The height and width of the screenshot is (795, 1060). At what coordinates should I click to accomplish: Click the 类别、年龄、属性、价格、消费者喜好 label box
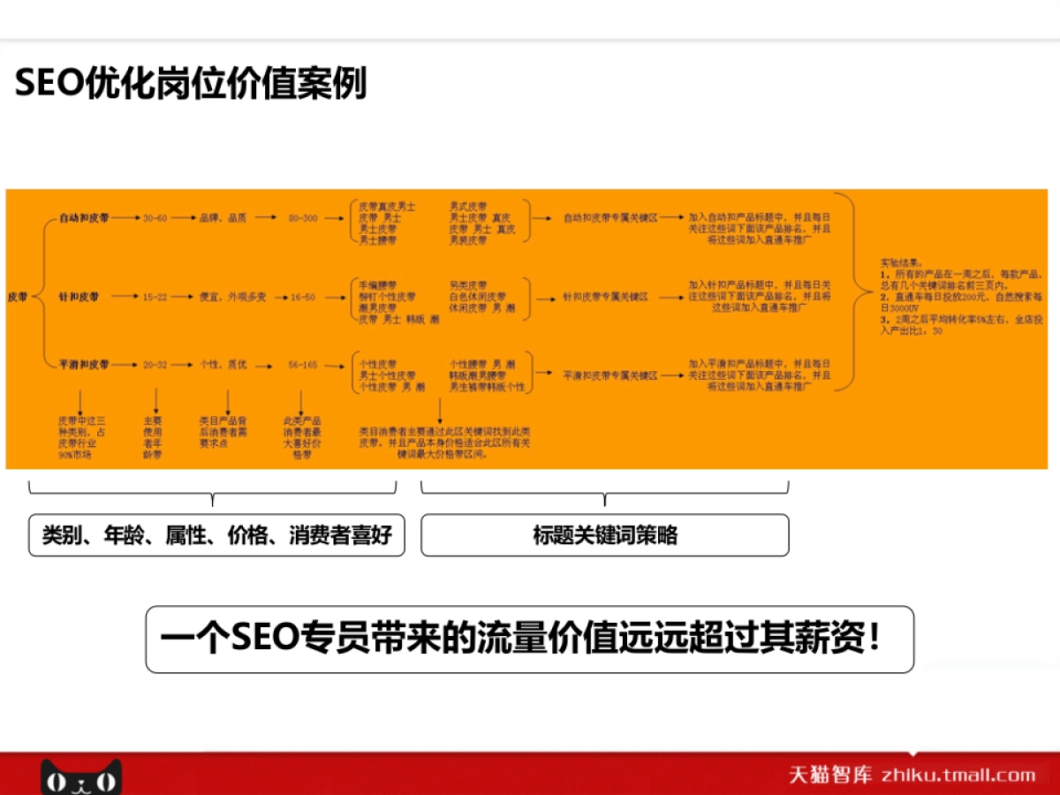[x=215, y=534]
